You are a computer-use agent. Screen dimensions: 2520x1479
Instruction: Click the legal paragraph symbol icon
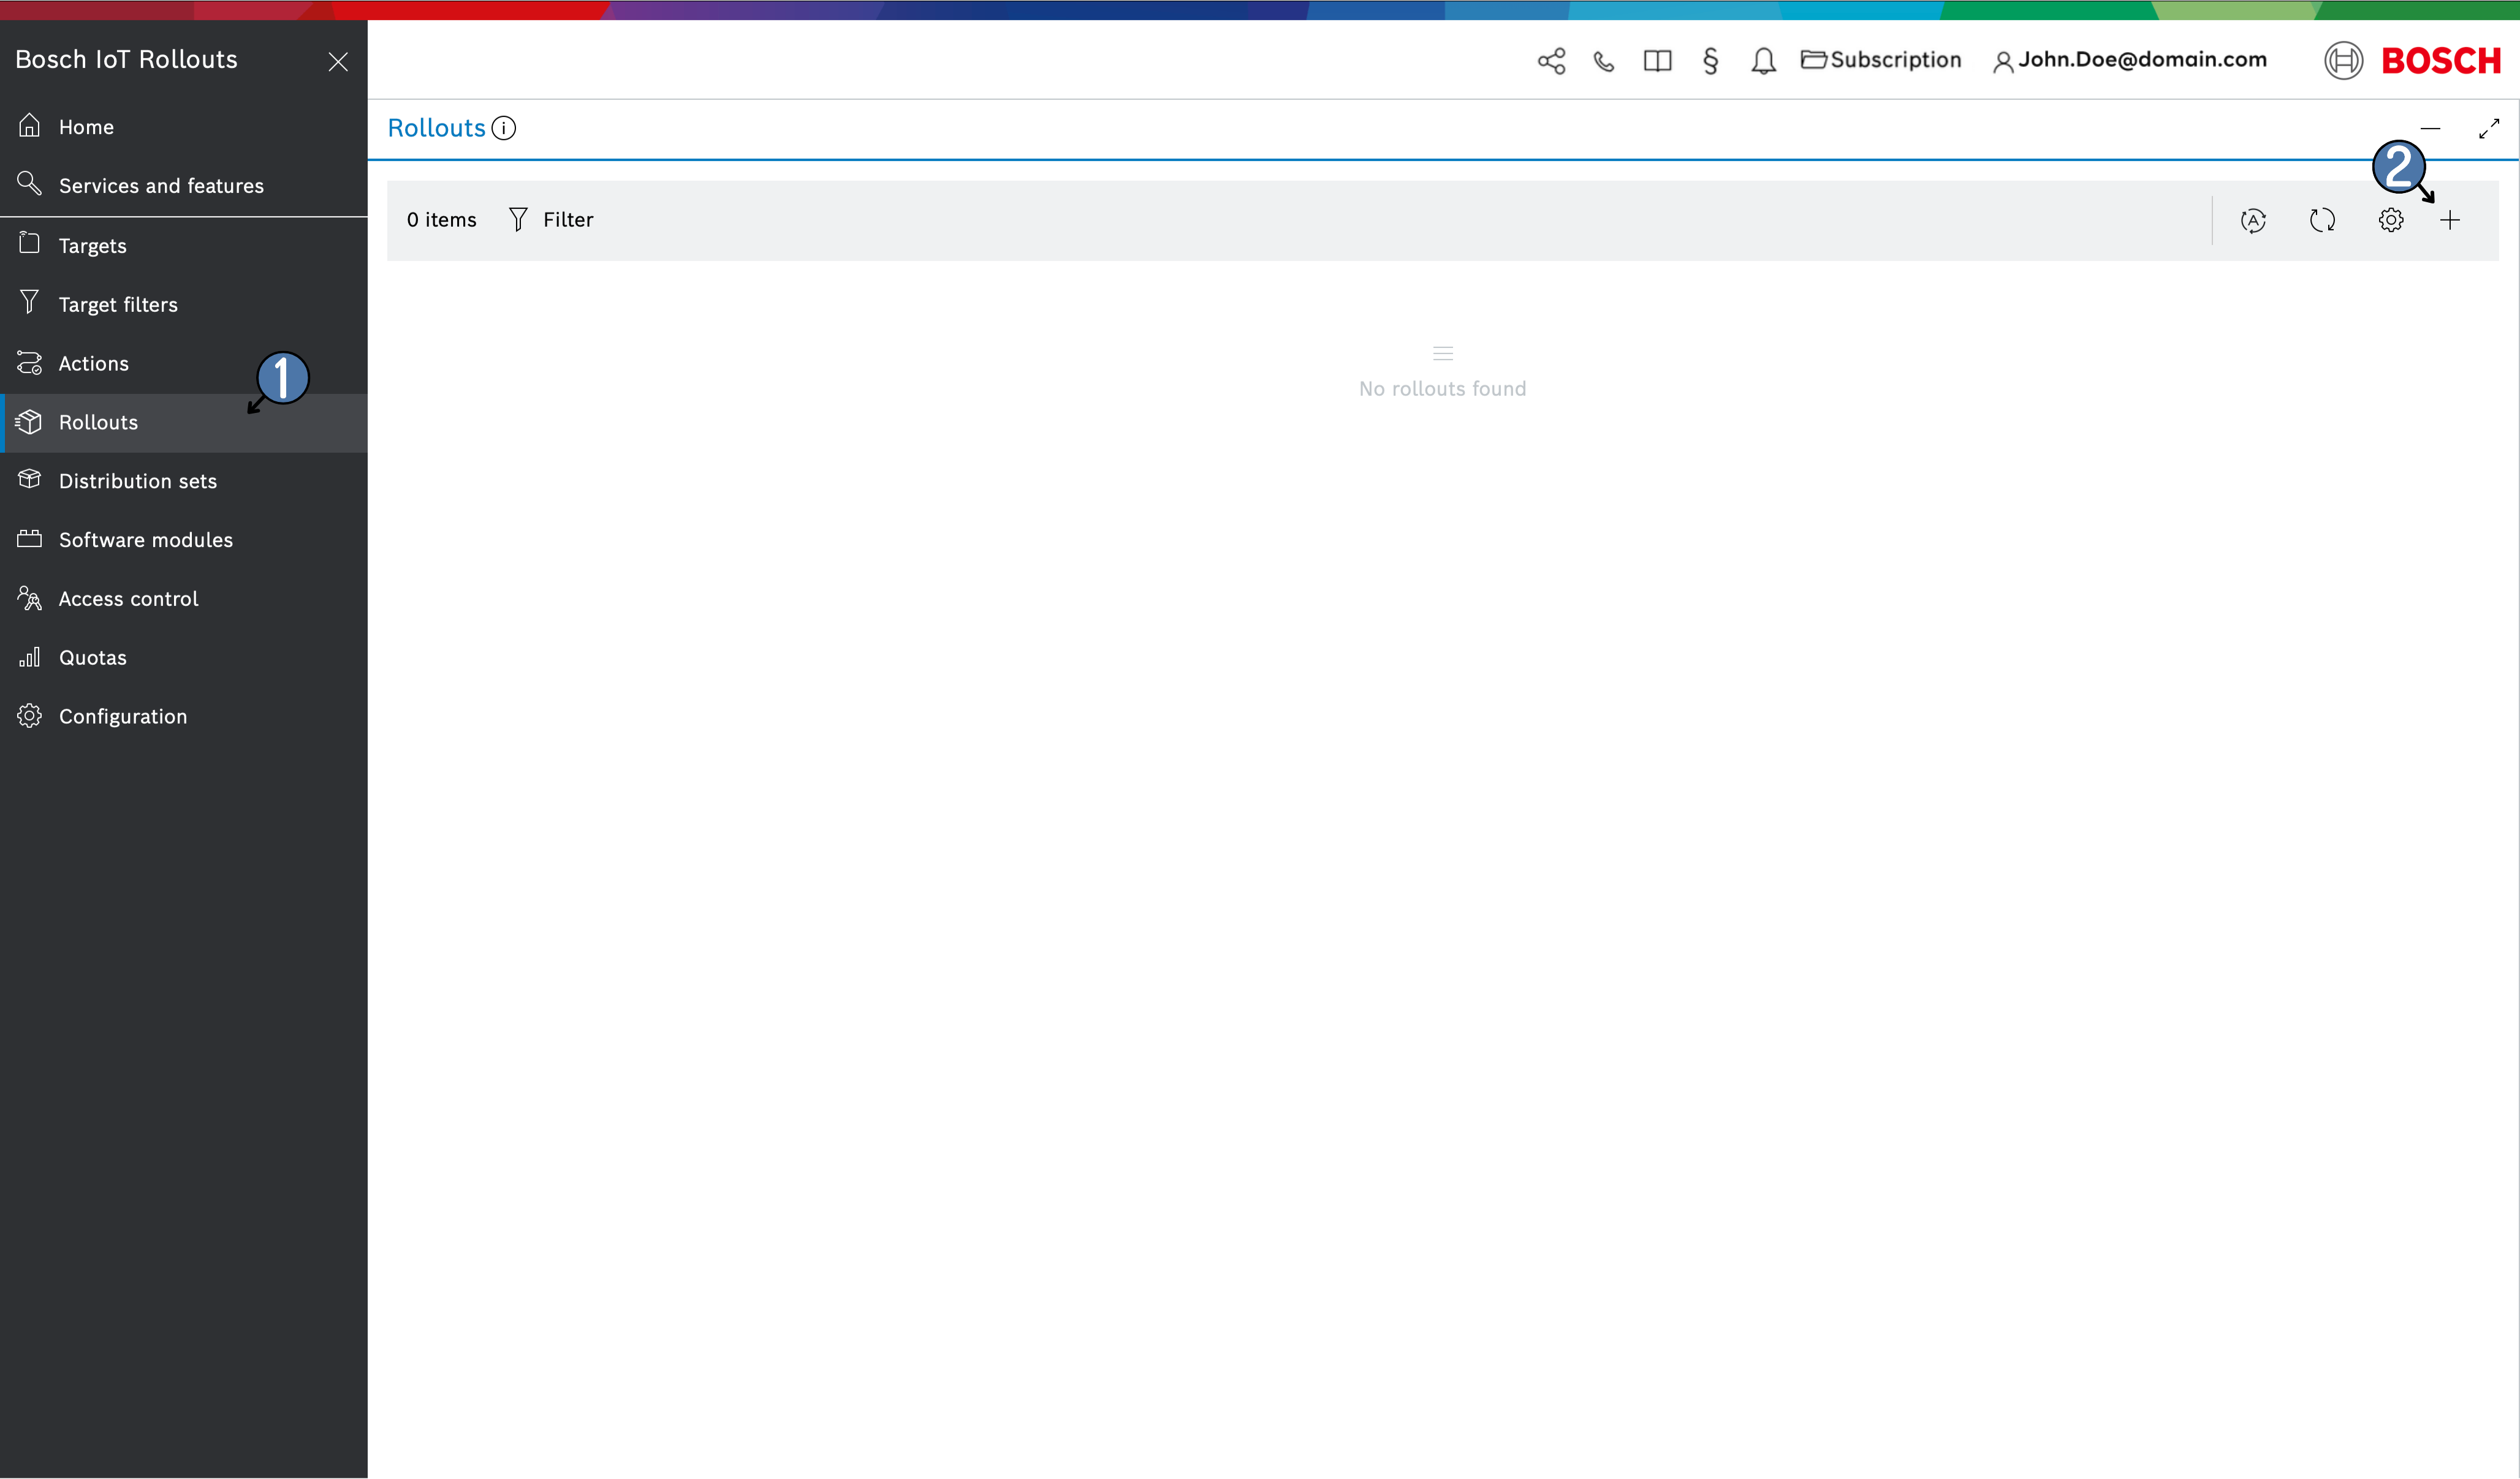coord(1710,61)
